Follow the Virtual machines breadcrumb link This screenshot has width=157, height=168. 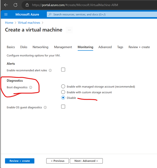(x=29, y=23)
